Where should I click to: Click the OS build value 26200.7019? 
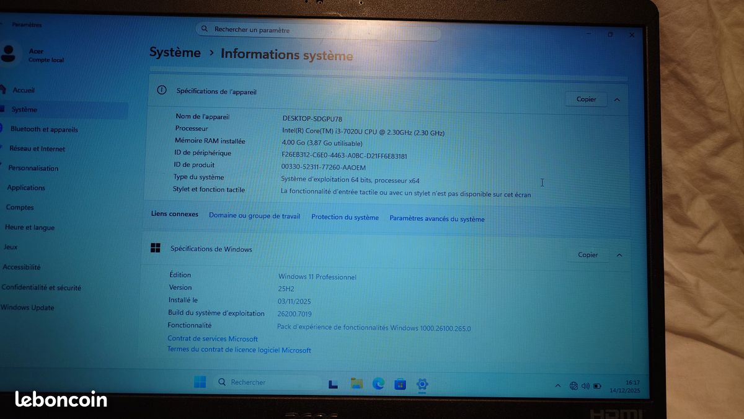294,314
